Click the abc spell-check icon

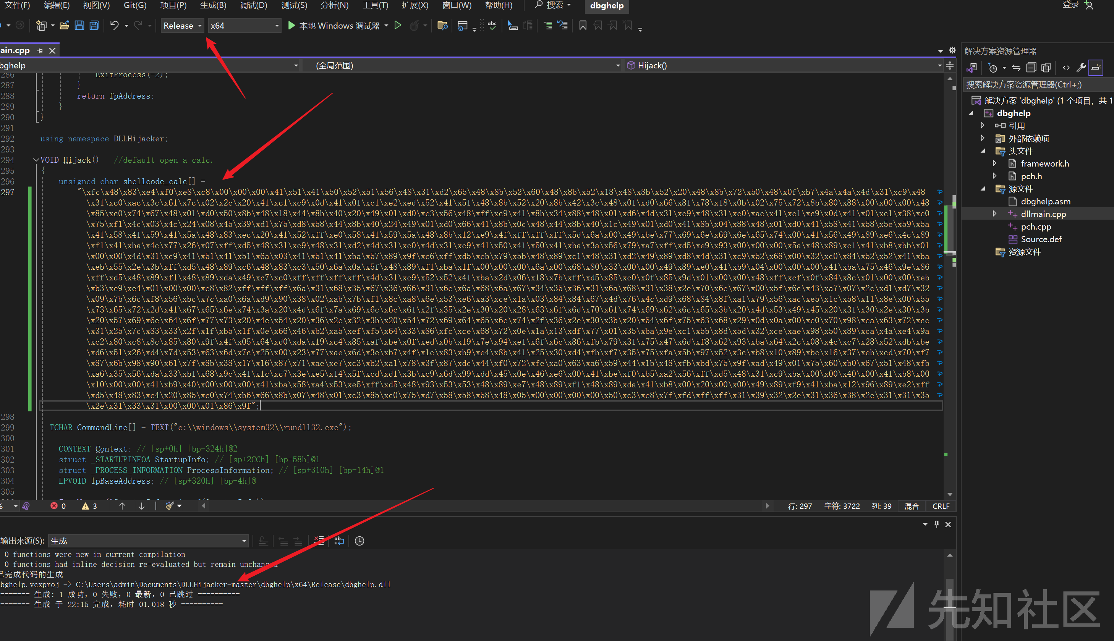tap(492, 26)
